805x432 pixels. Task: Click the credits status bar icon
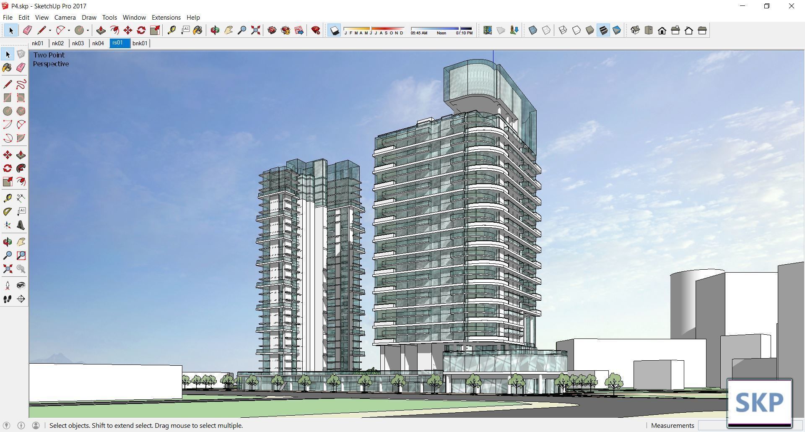click(x=21, y=425)
